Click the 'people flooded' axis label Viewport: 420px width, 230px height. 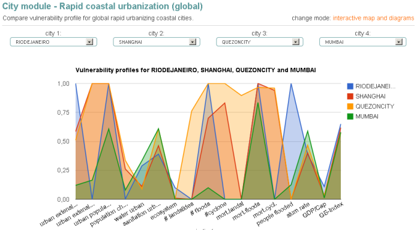tap(275, 214)
